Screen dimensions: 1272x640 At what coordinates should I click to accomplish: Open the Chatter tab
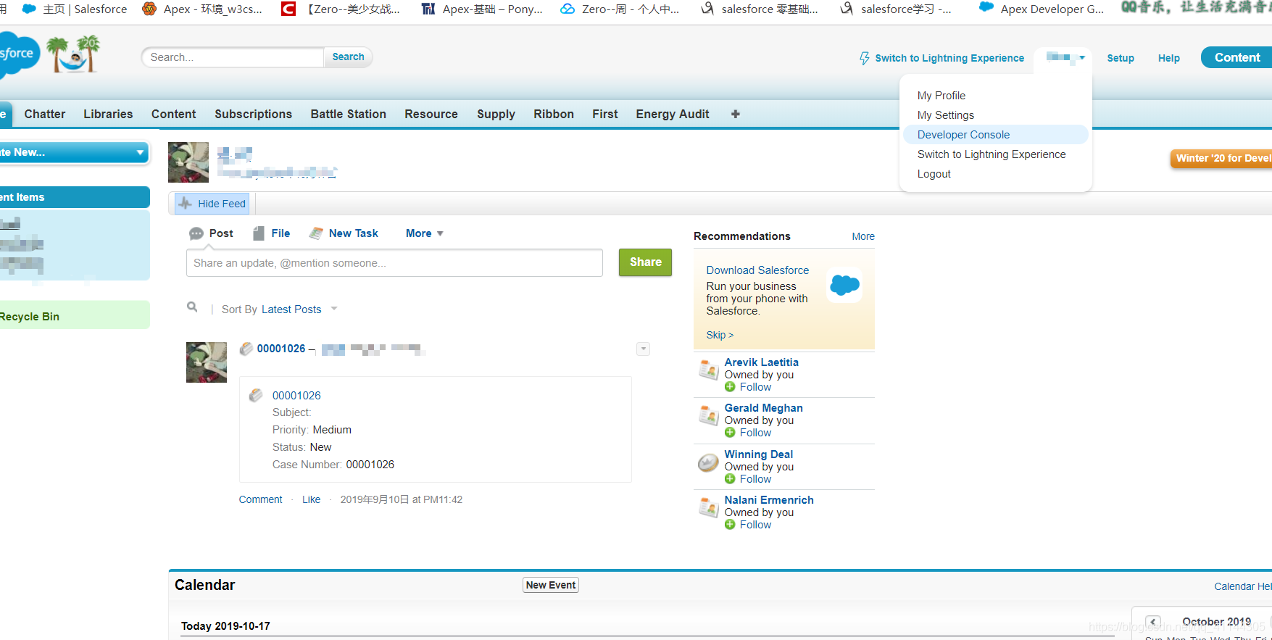click(x=45, y=114)
